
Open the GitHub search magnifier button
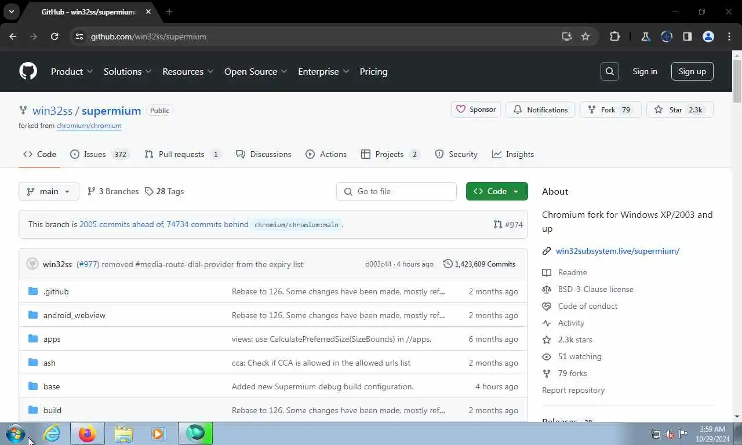(610, 71)
